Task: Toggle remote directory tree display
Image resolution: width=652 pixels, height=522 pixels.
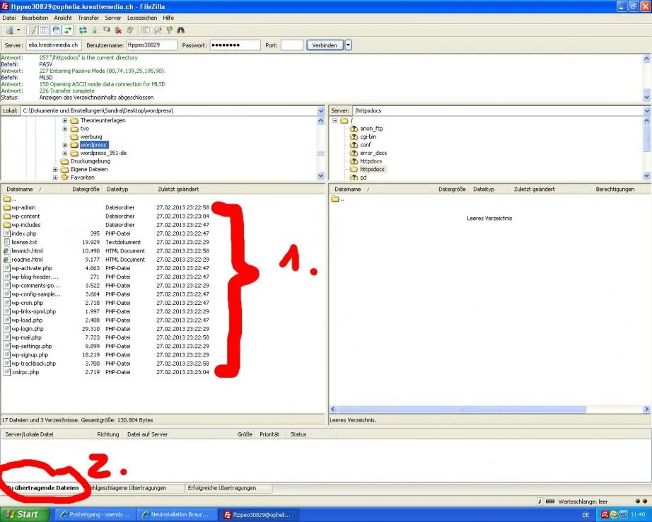Action: coord(56,30)
